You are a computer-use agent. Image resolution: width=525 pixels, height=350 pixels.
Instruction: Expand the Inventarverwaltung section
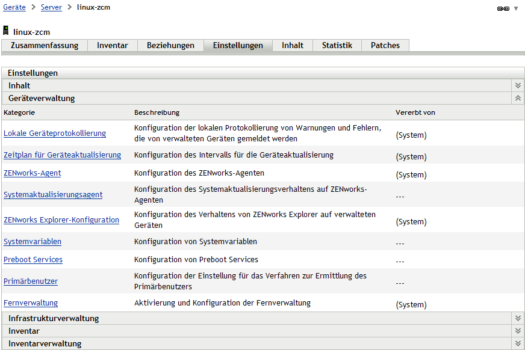(517, 343)
